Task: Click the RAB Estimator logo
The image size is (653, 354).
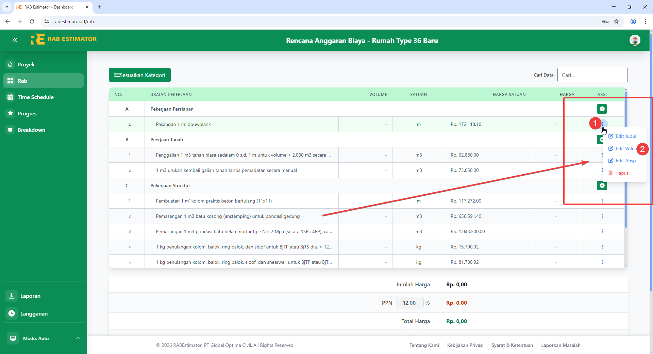Action: coord(64,39)
